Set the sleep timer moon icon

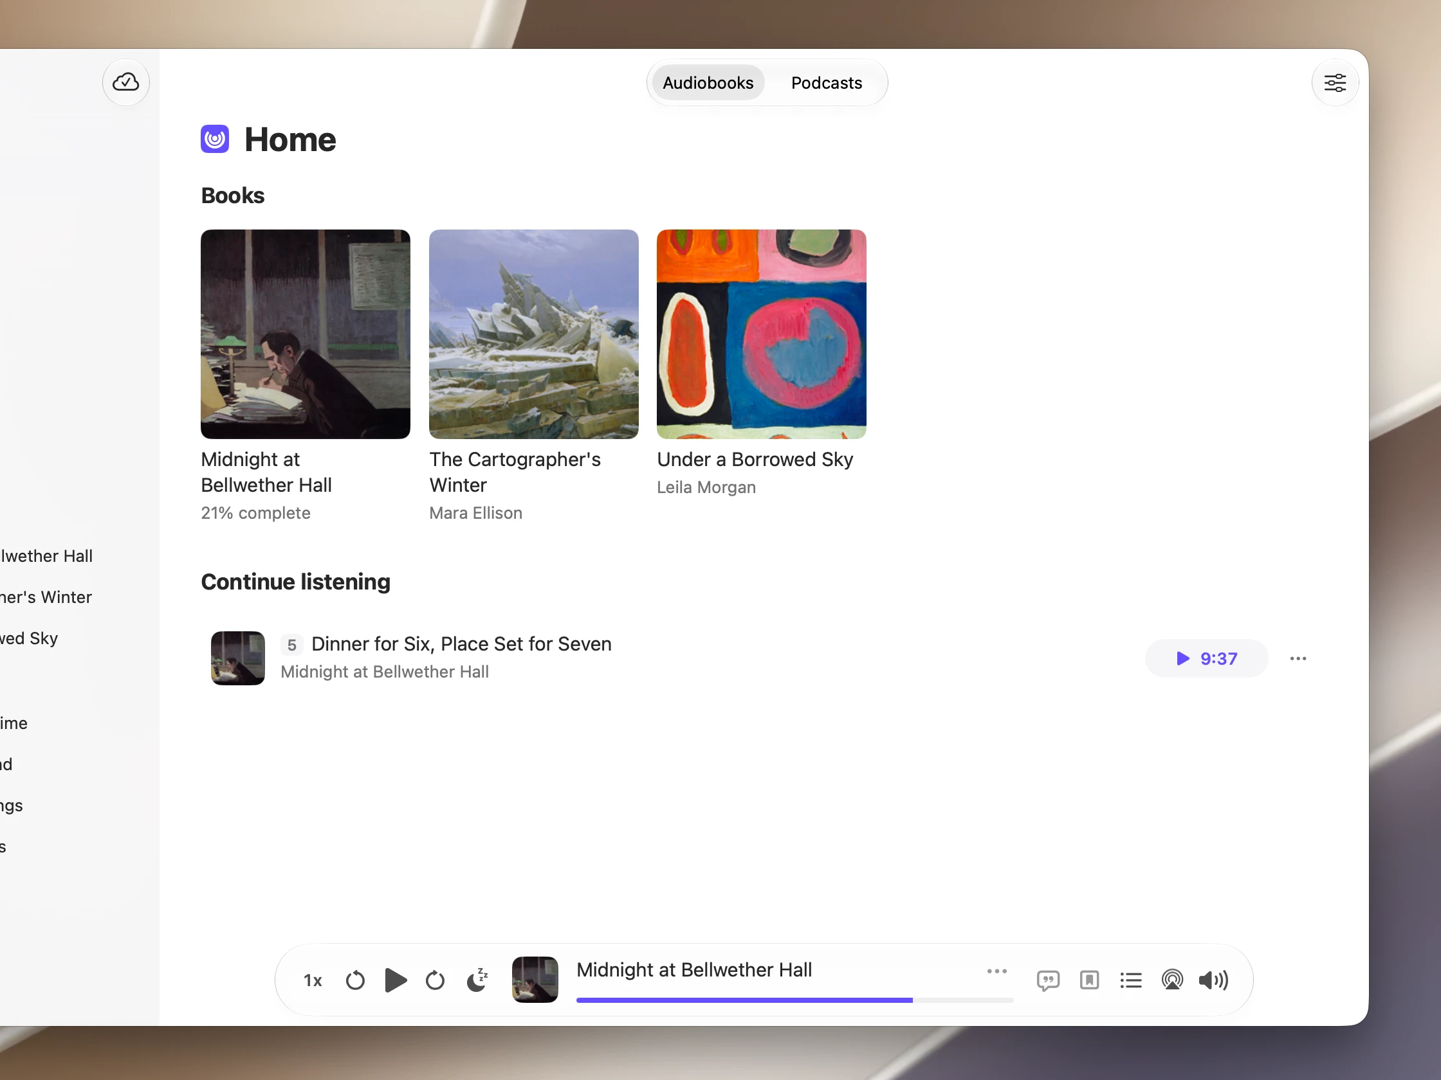click(477, 979)
